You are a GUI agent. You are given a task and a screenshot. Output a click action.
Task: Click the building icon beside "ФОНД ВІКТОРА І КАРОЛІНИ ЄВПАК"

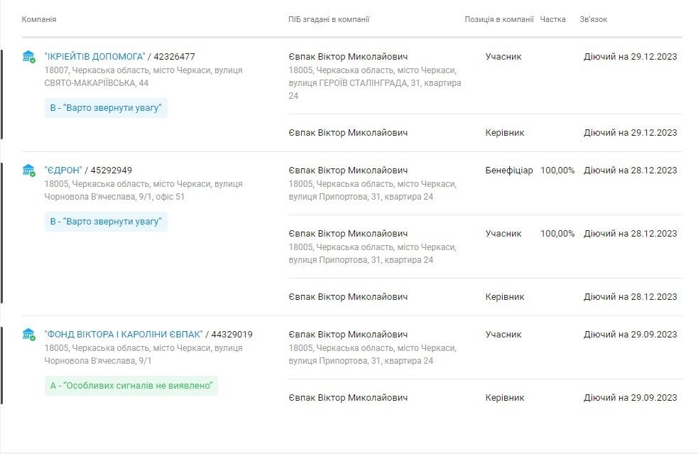[x=28, y=334]
